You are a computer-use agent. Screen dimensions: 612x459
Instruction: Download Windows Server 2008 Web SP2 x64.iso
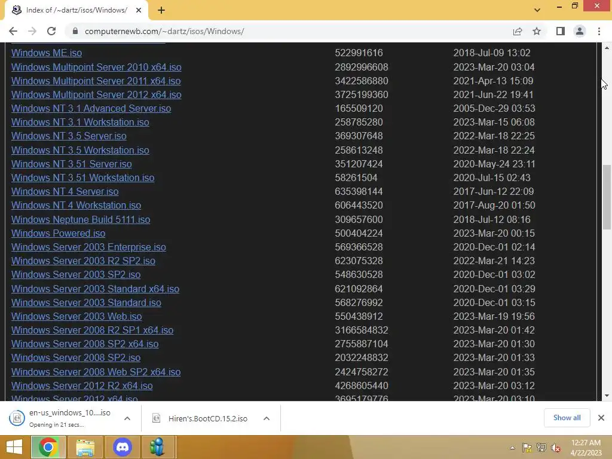click(x=96, y=372)
